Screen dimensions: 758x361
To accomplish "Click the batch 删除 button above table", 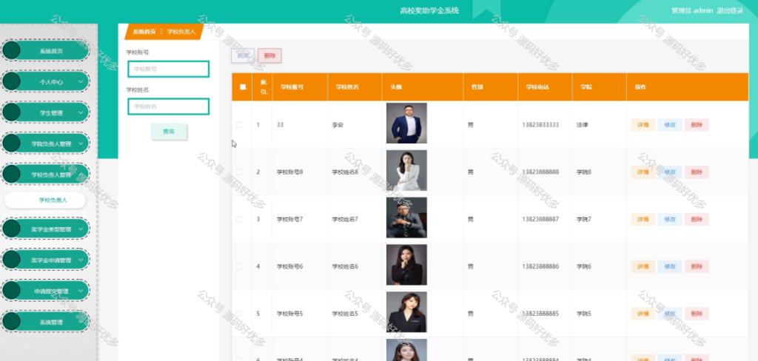I will pyautogui.click(x=269, y=55).
